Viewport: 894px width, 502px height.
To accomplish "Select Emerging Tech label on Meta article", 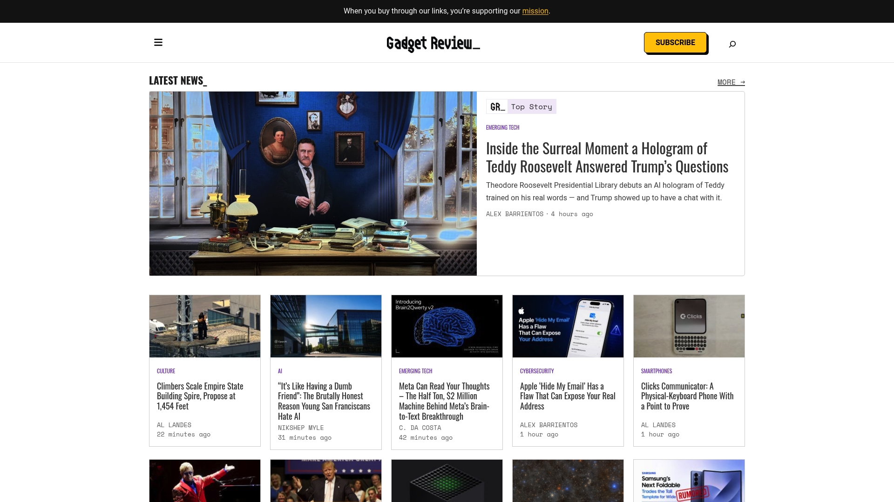I will [x=415, y=371].
